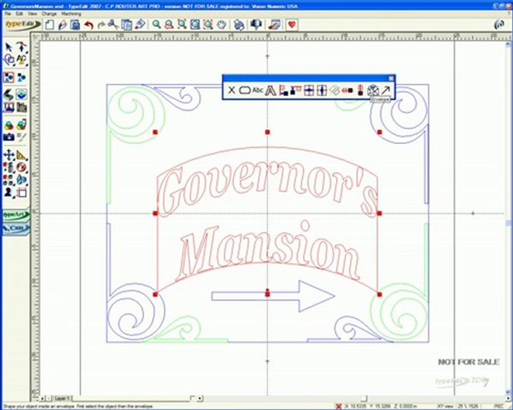
Task: Click the red Undo arrow
Action: coord(88,24)
